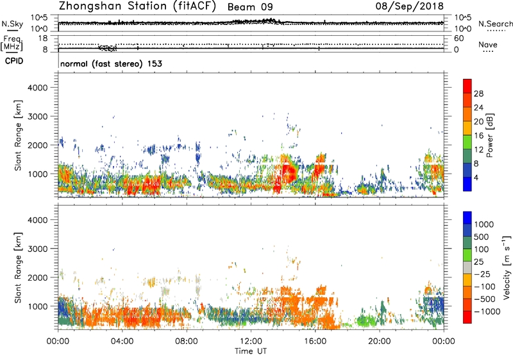Image resolution: width=513 pixels, height=355 pixels.
Task: Click the date "08/Sep/2018"
Action: tap(410, 6)
